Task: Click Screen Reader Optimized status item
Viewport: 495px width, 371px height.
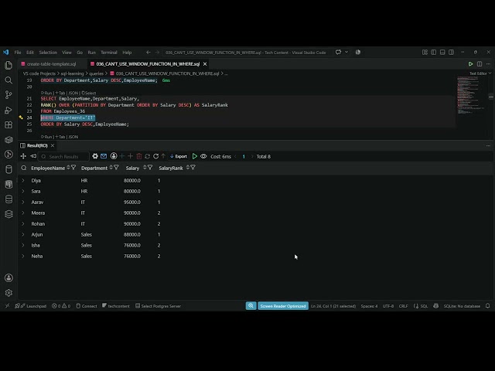Action: [x=283, y=306]
